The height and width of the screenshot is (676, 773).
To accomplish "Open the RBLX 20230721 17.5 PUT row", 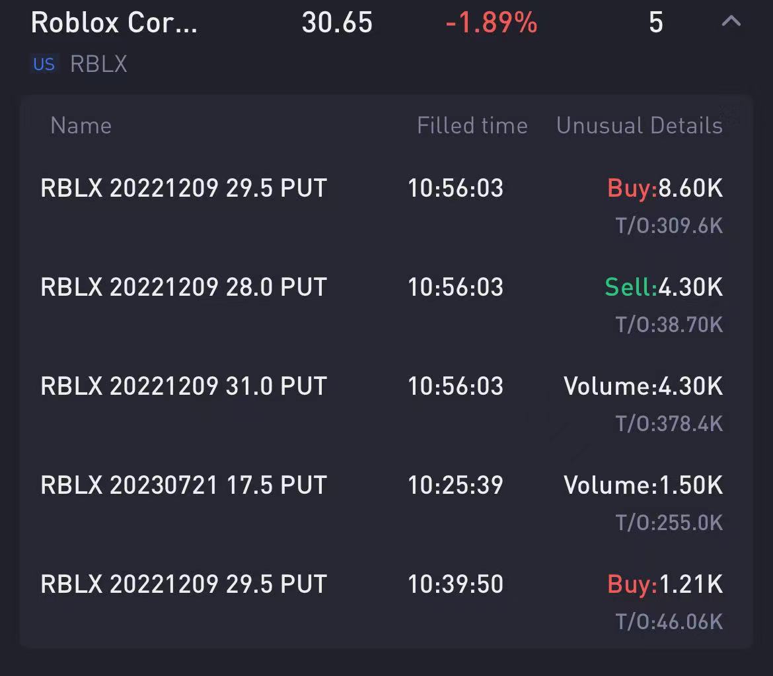I will point(184,486).
